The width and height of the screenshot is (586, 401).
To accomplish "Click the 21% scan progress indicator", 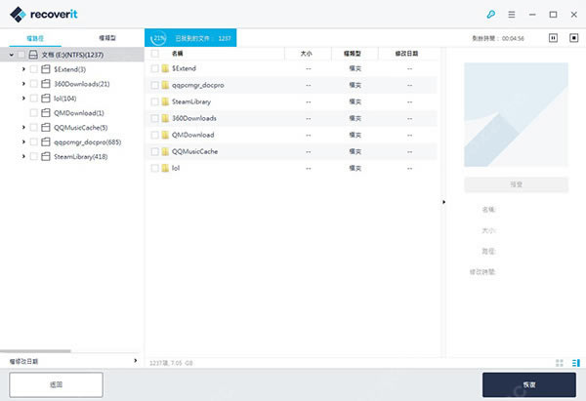I will (x=159, y=38).
